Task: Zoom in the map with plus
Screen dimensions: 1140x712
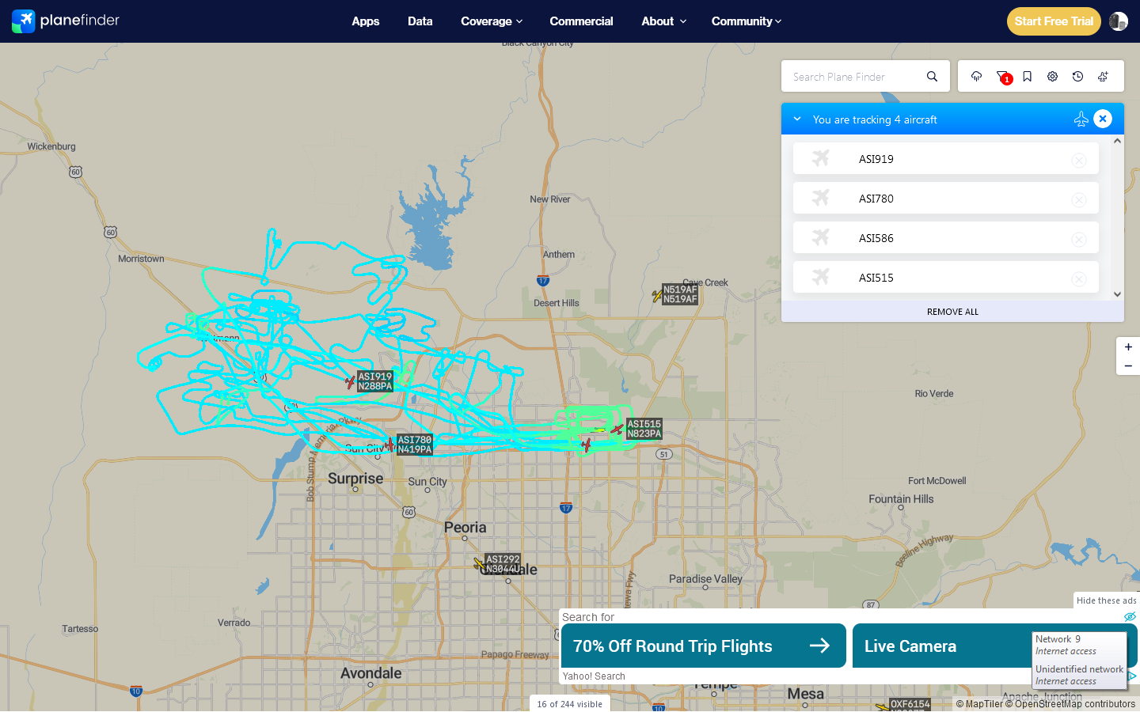Action: click(1128, 347)
